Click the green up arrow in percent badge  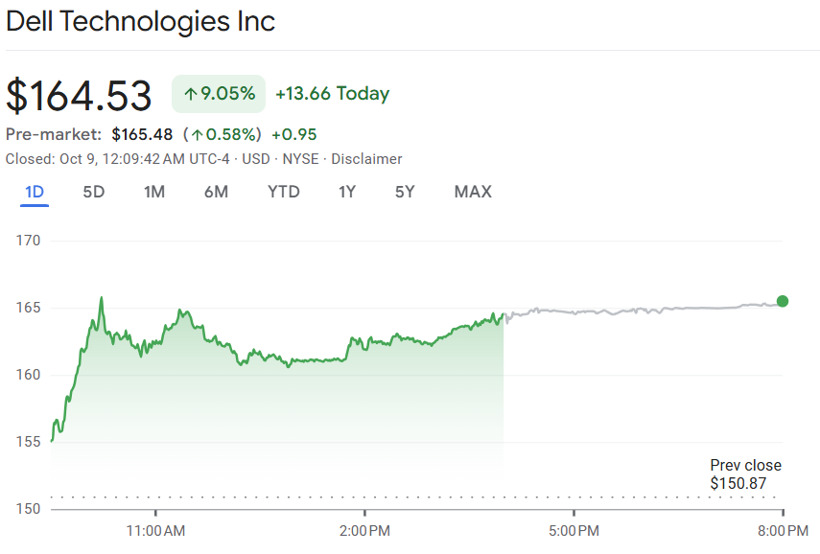(190, 94)
